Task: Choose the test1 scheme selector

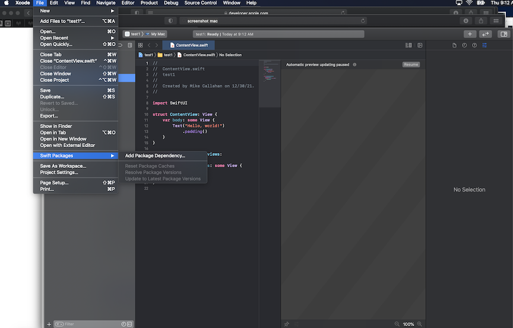Action: (132, 34)
